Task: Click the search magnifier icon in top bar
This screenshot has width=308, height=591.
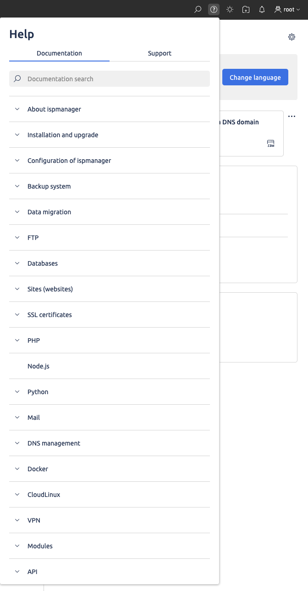Action: click(198, 9)
